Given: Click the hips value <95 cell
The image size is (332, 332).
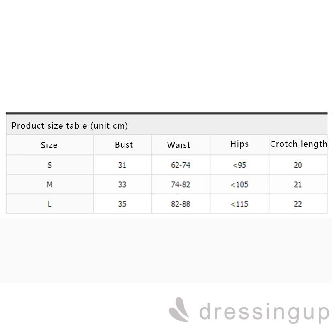Looking at the screenshot, I should (x=239, y=165).
